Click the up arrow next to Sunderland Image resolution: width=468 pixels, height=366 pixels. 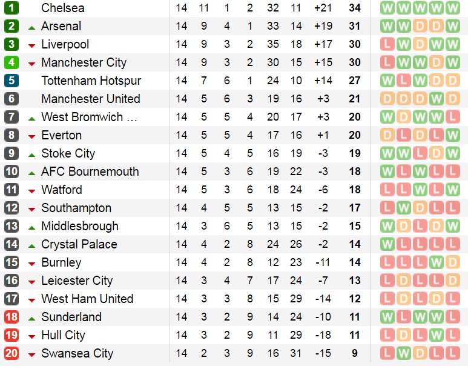click(x=32, y=318)
